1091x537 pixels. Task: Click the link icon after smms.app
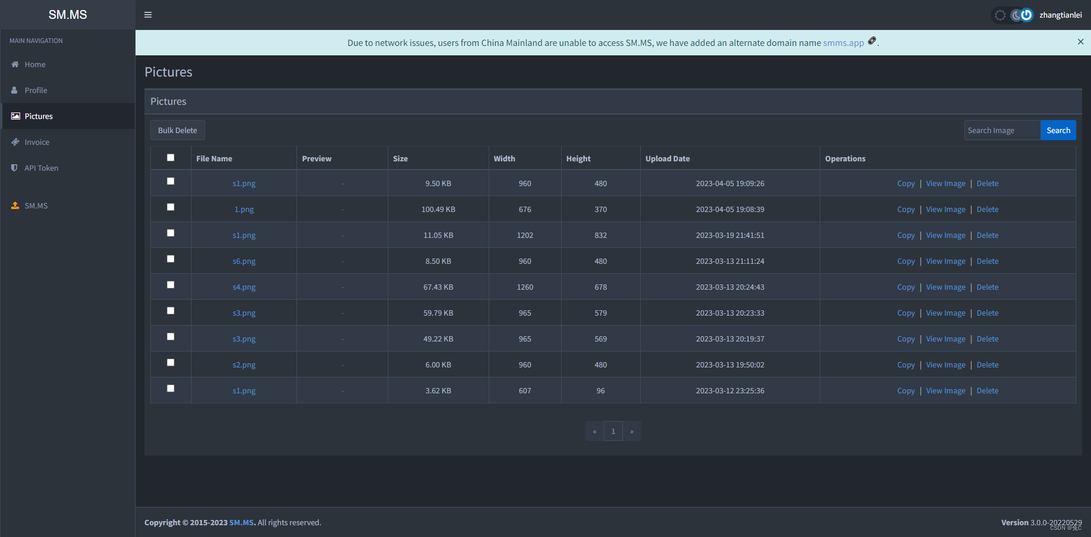click(x=872, y=41)
